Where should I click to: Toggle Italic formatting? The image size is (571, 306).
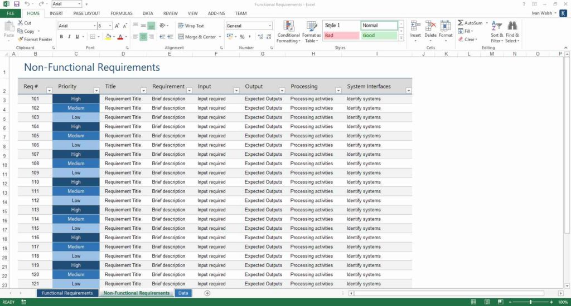click(x=70, y=37)
